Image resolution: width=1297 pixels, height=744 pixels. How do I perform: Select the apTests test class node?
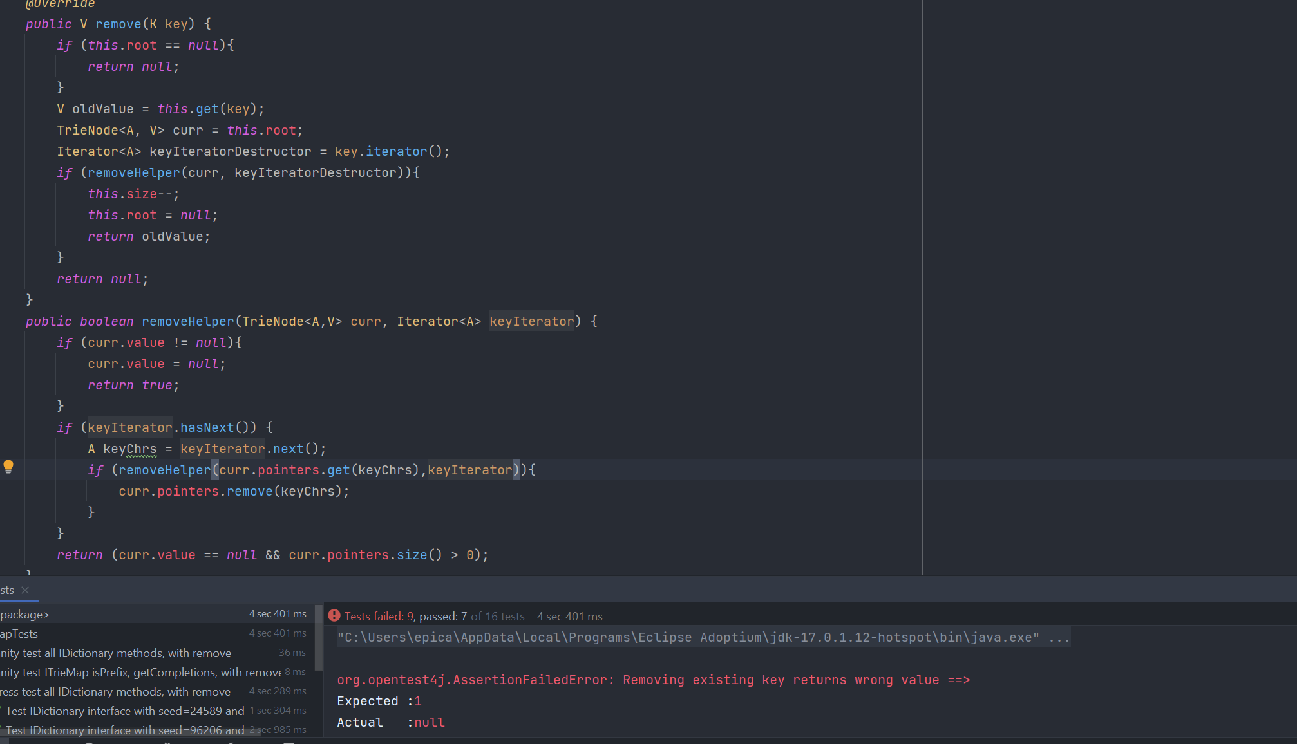(19, 634)
